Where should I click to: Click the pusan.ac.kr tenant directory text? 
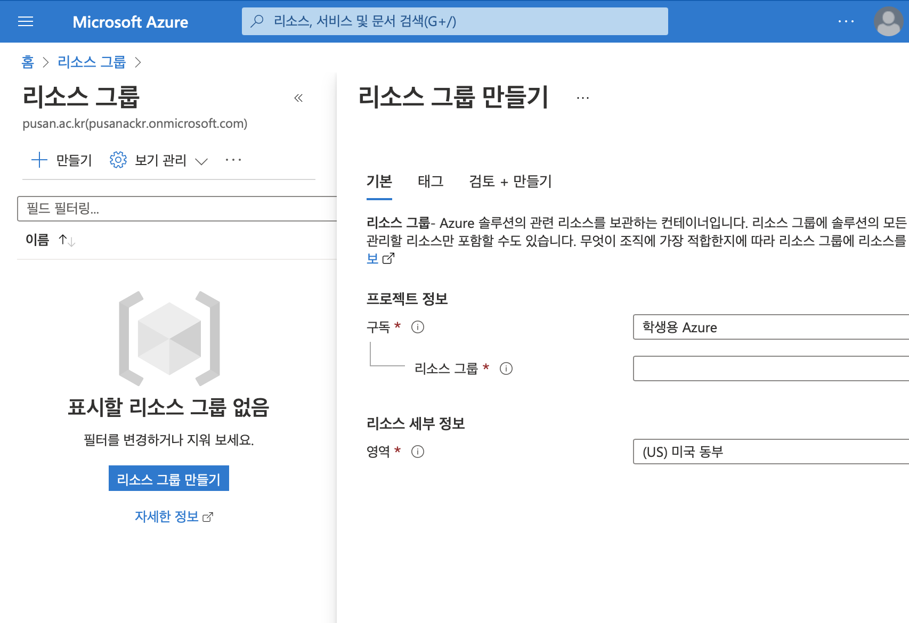coord(135,124)
